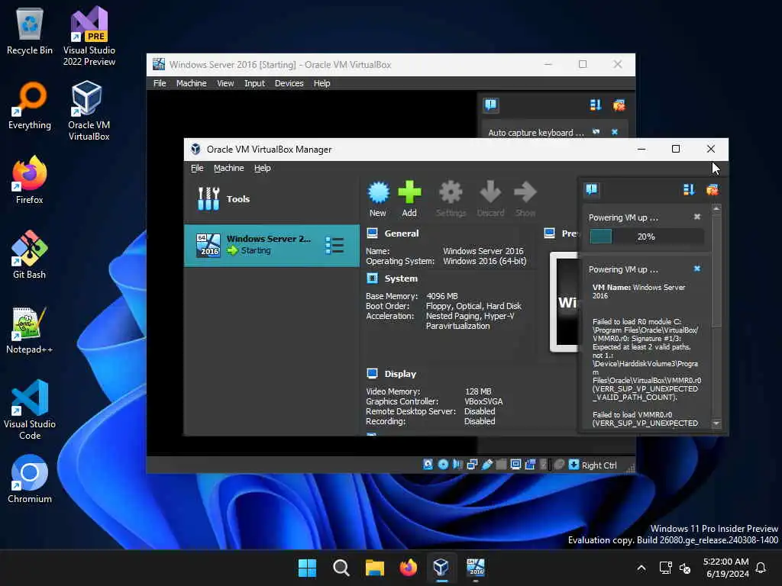Open File menu in VirtualBox Manager

(x=197, y=168)
